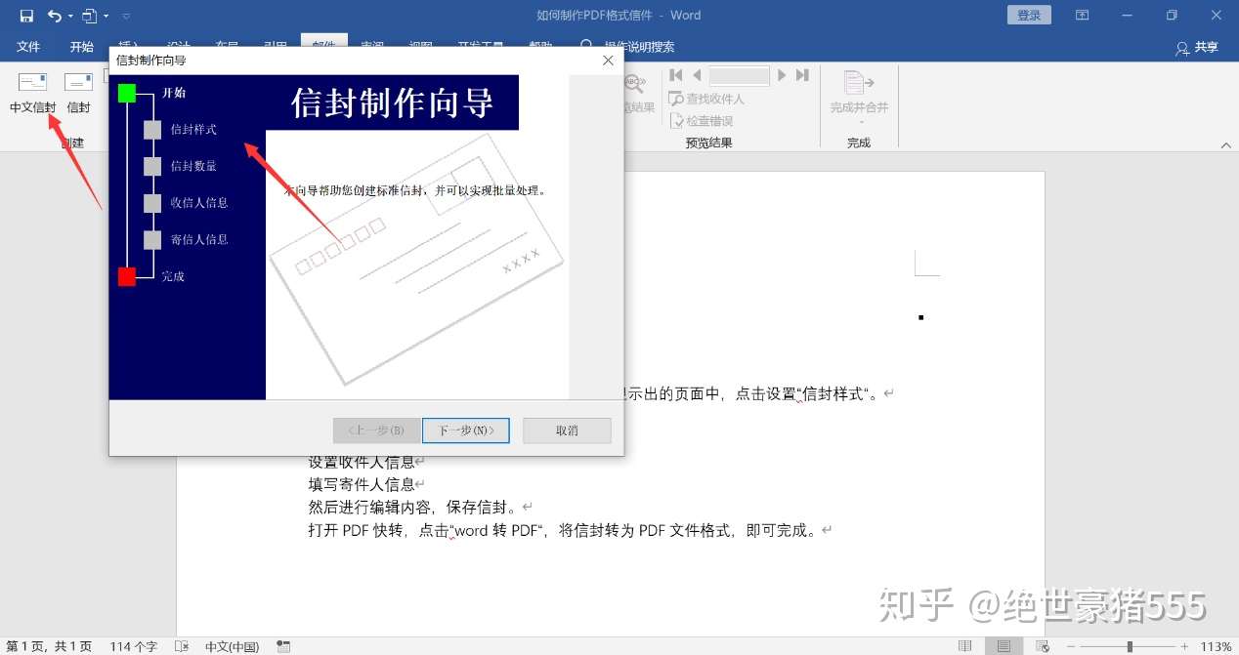Screen dimensions: 1239x655
Task: Click the 共享 share button
Action: click(1198, 47)
